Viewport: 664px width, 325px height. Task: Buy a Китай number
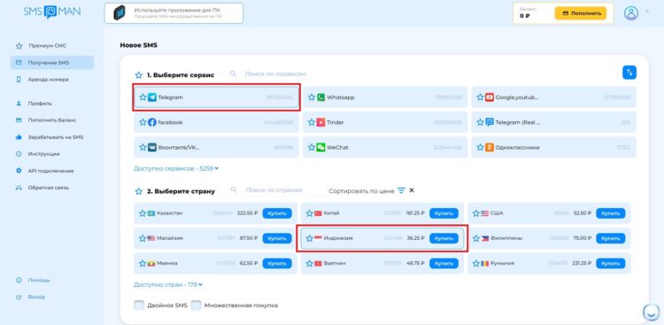click(x=444, y=213)
